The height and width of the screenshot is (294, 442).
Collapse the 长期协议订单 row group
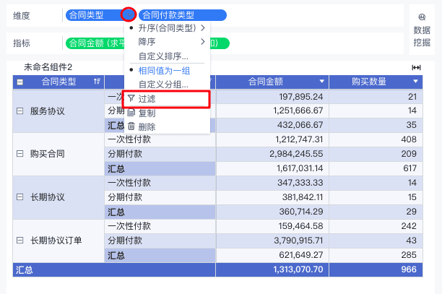coord(20,240)
